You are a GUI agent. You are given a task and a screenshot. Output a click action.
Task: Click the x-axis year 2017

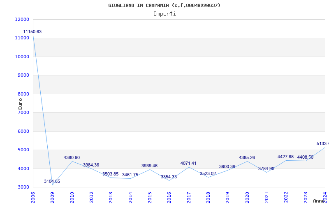click(x=189, y=197)
